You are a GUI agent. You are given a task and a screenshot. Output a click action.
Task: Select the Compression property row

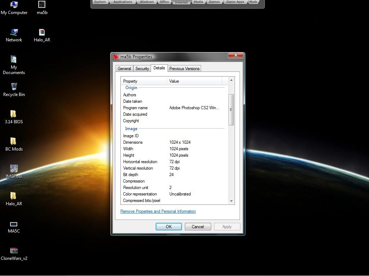[174, 181]
